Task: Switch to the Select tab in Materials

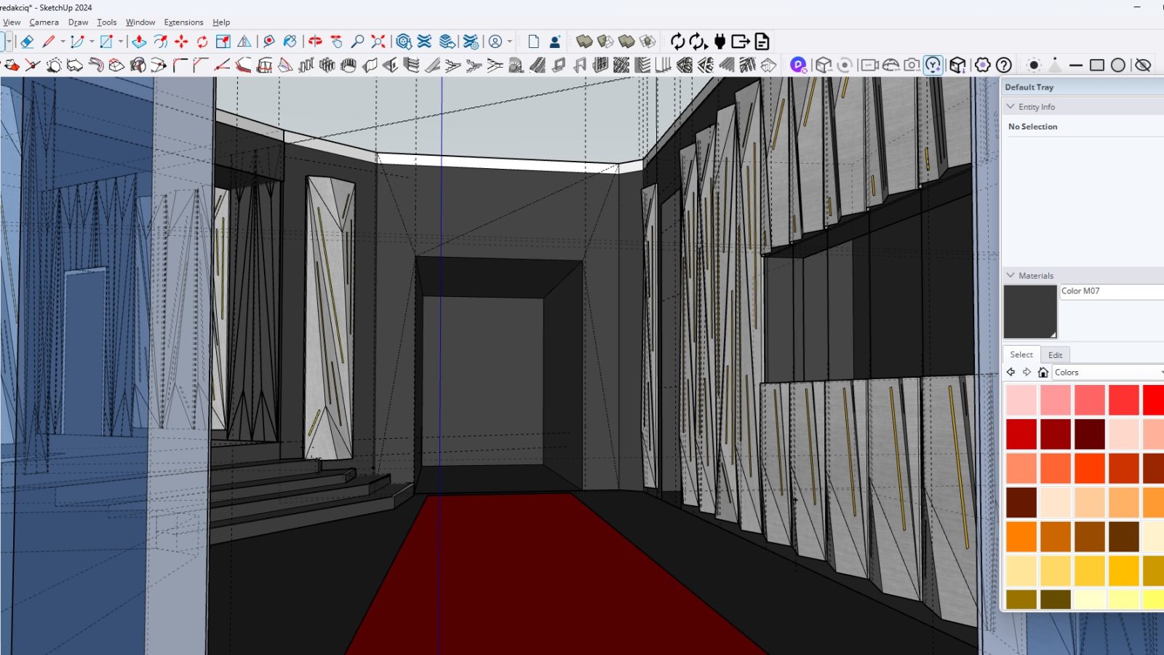Action: click(1021, 354)
